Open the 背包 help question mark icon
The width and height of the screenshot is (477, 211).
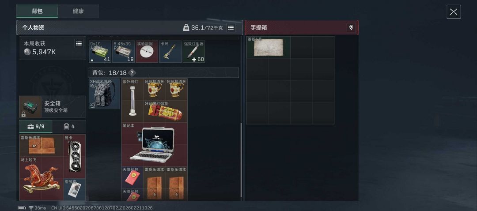(x=132, y=73)
